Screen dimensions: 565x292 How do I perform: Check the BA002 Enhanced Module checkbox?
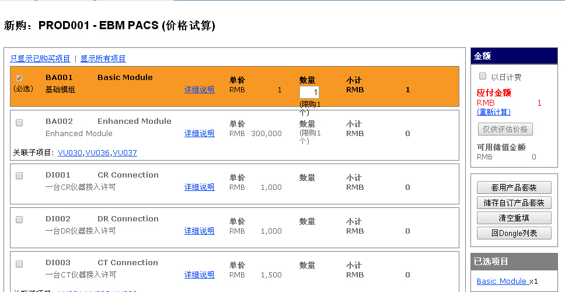pyautogui.click(x=19, y=123)
